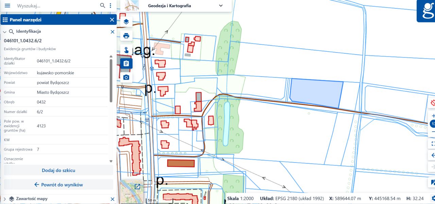Activate the identification pointer tool
Screen dimensions: 435x204
coord(125,49)
